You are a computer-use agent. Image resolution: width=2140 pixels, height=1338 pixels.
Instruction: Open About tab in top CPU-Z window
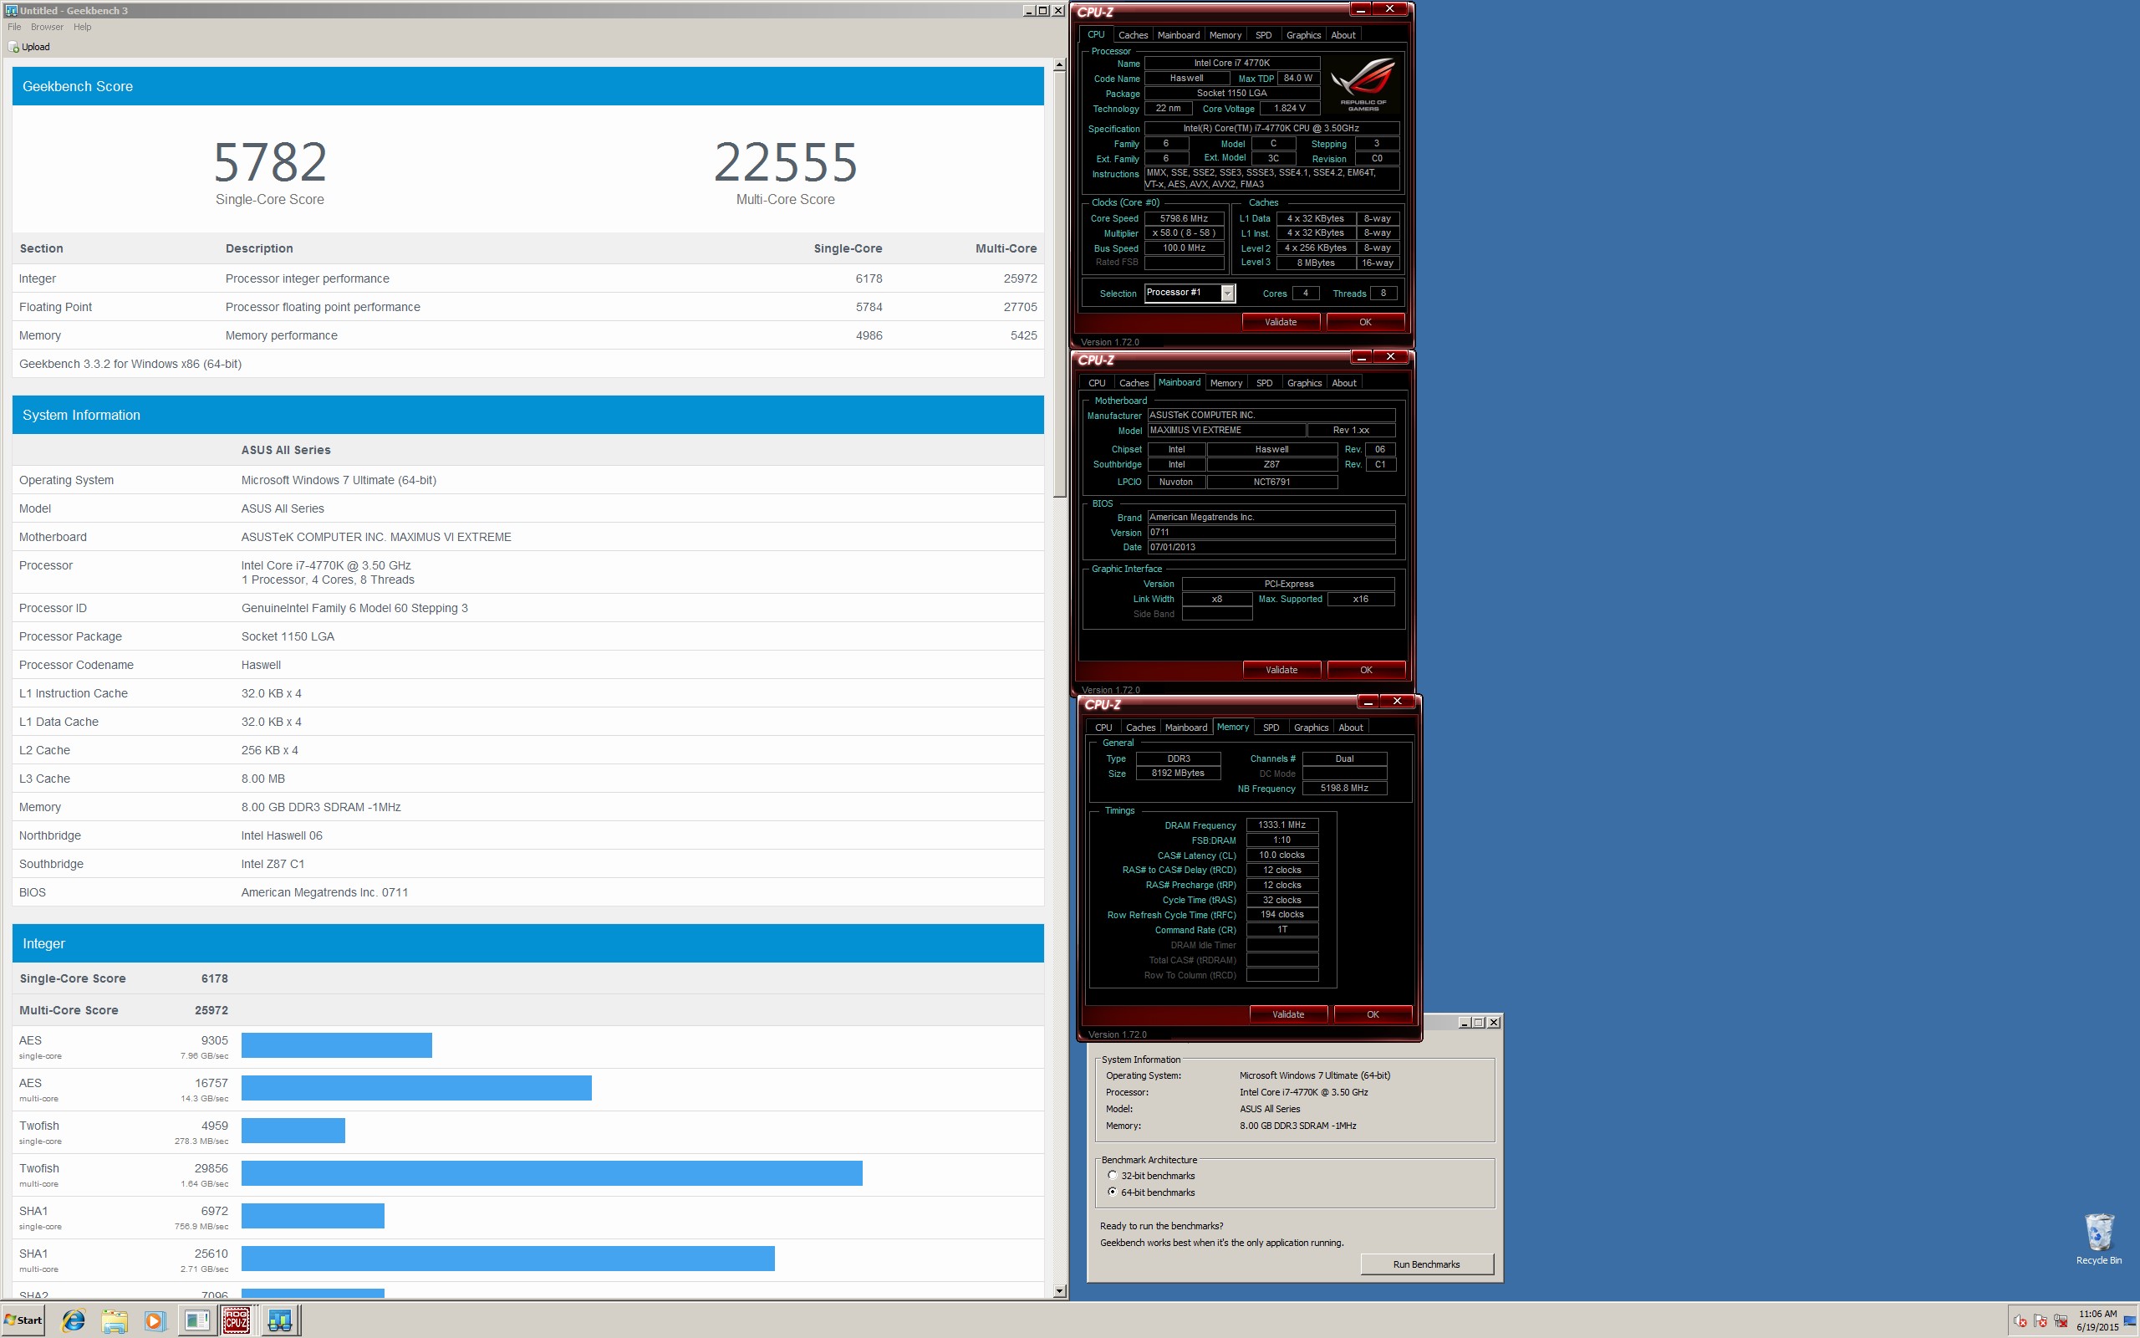coord(1343,35)
